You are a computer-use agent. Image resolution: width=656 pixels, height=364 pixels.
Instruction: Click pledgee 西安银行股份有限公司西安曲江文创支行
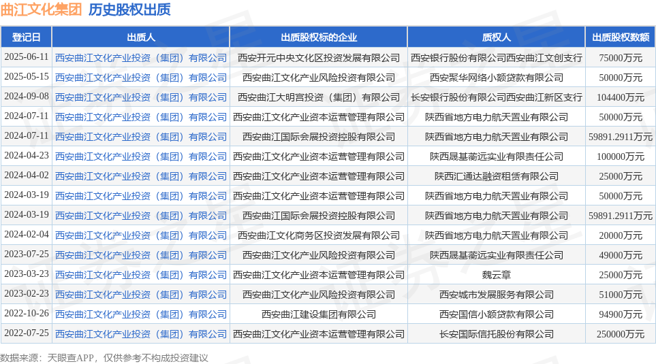click(496, 58)
